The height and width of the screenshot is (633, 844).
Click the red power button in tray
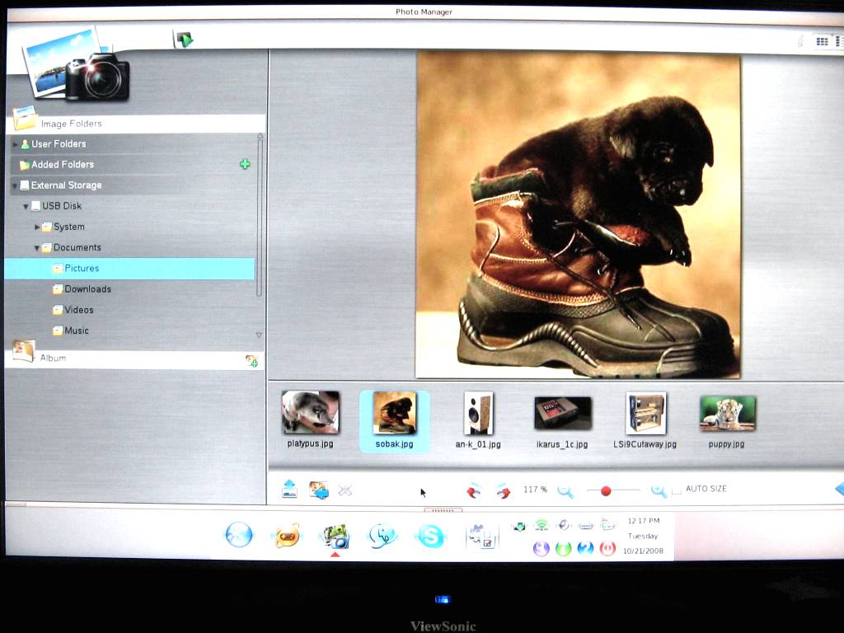click(607, 548)
